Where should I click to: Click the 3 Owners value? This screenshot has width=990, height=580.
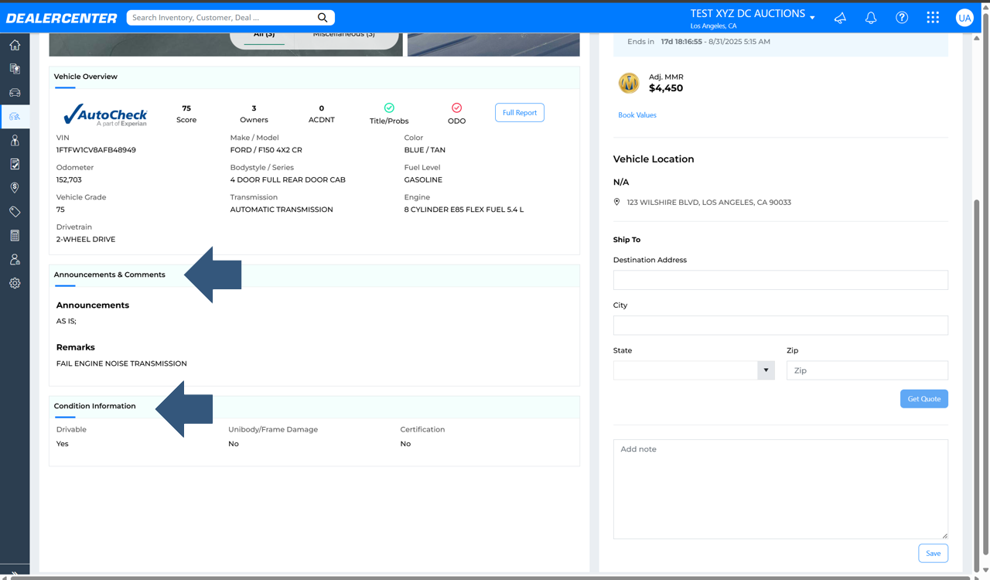(x=254, y=108)
